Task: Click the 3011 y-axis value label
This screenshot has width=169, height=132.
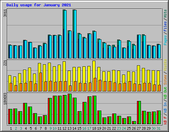Action: click(x=5, y=13)
